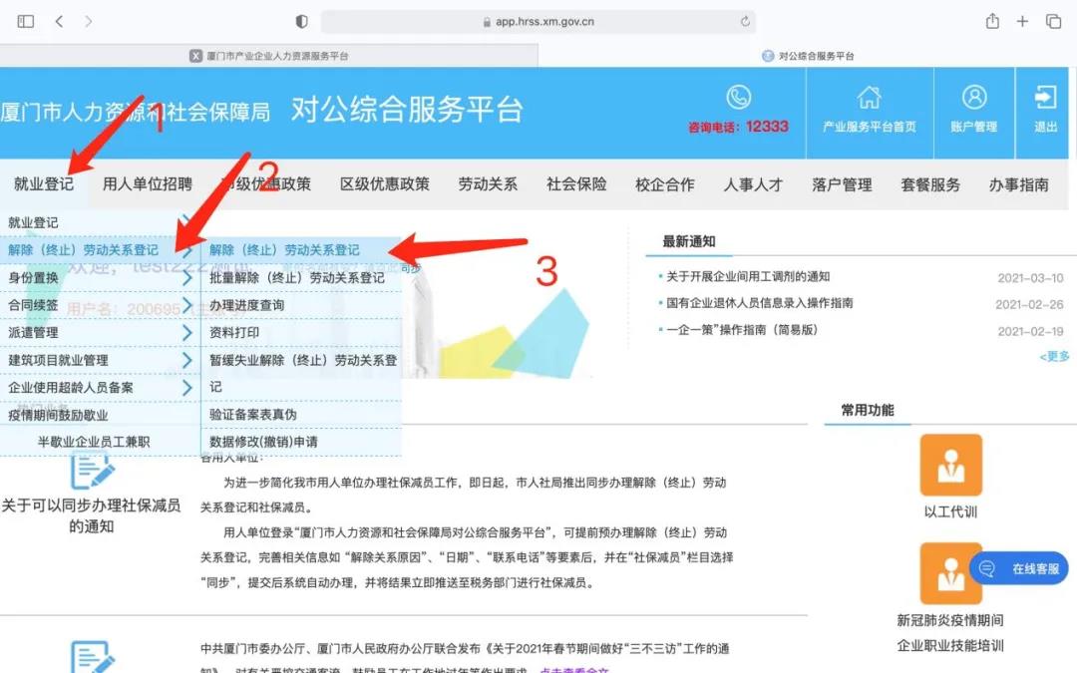Expand the 派遣管理 submenu arrow
Viewport: 1077px width, 673px height.
(186, 332)
